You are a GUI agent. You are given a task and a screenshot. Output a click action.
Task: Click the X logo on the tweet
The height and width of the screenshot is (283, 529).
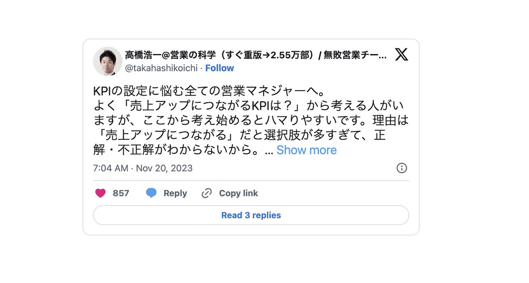[401, 55]
